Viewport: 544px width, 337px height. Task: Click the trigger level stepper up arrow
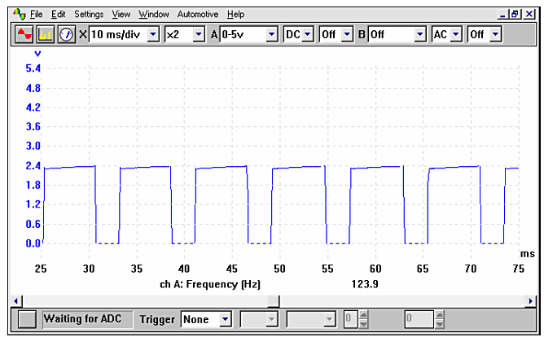point(363,316)
